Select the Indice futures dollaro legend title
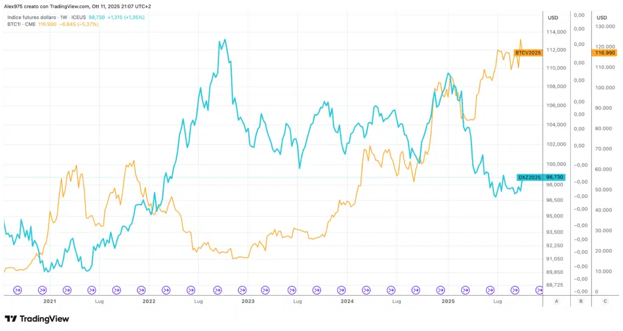This screenshot has width=623, height=331. pos(31,17)
